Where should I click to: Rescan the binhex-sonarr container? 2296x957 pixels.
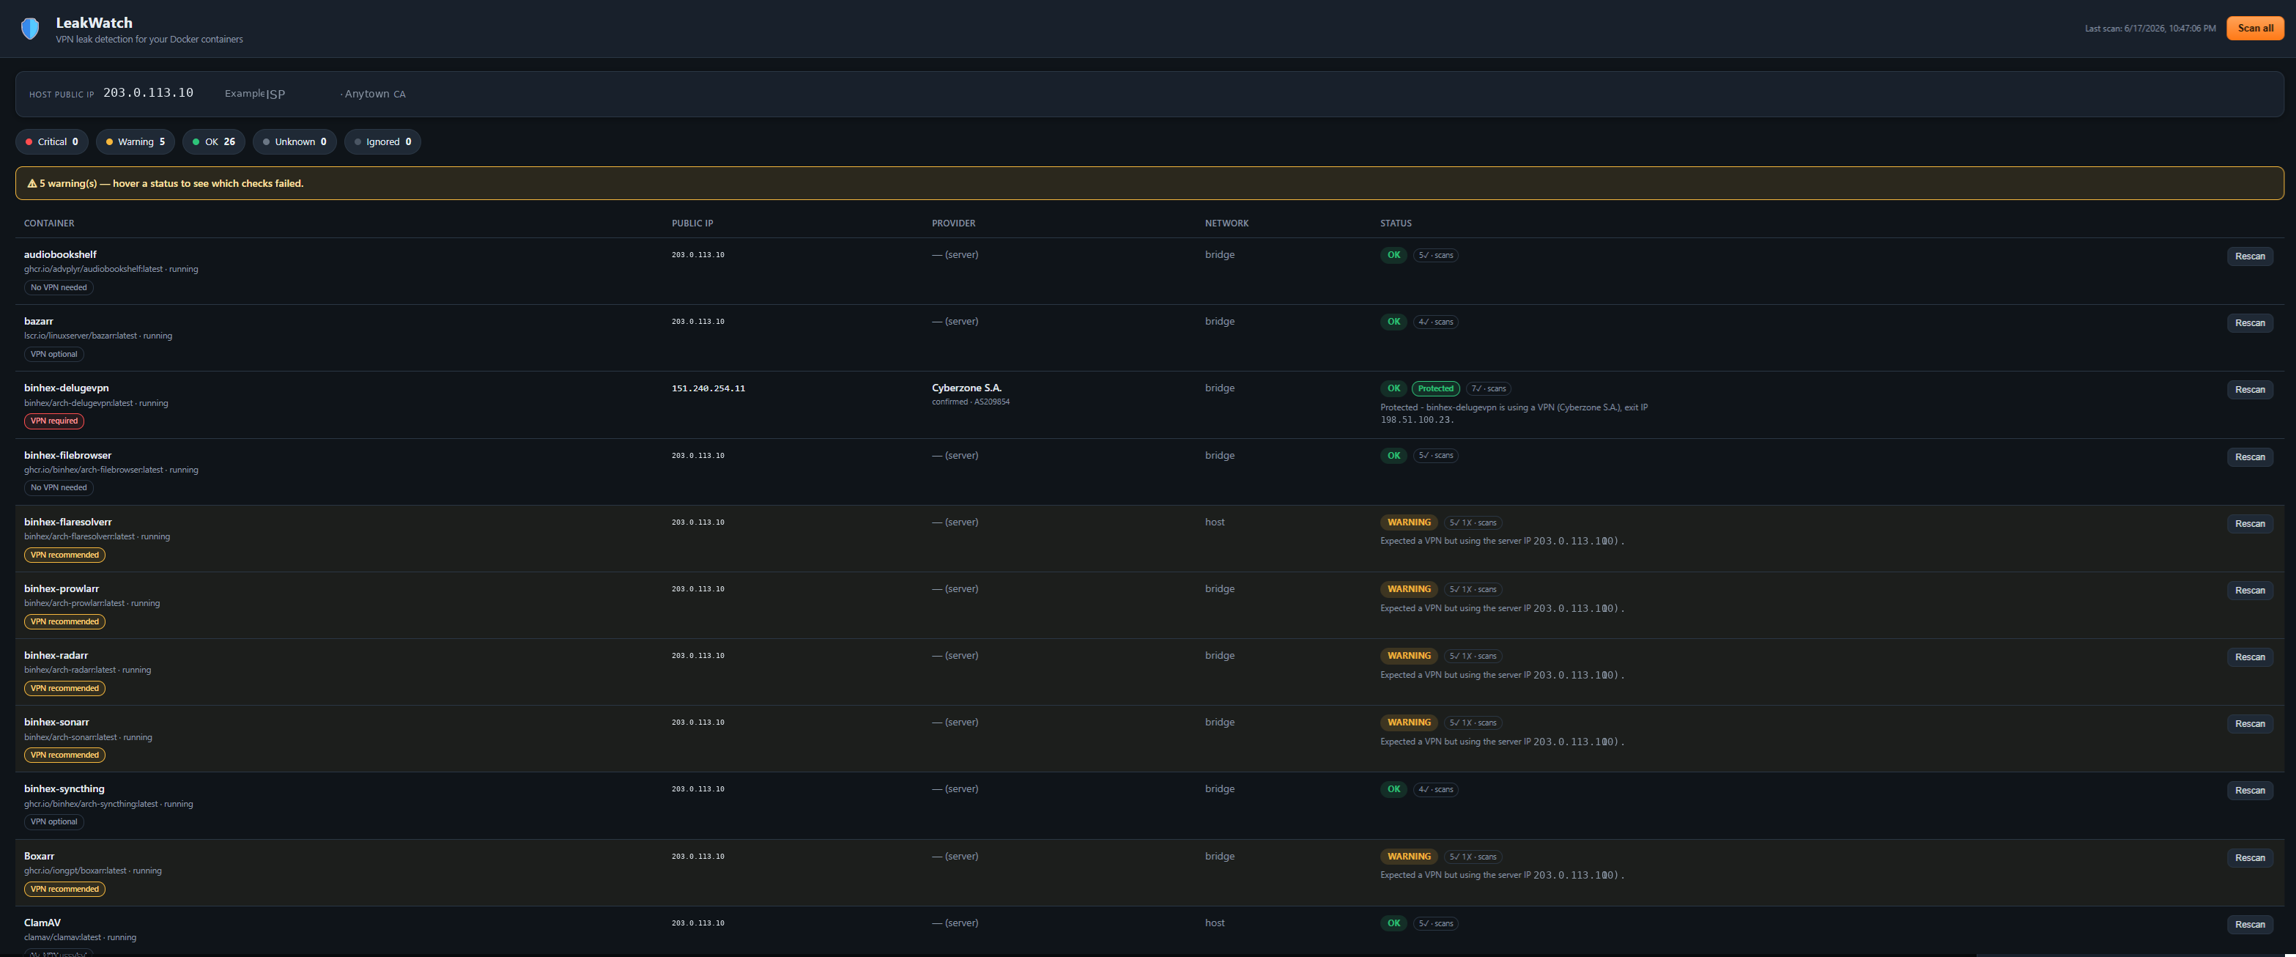pyautogui.click(x=2250, y=724)
